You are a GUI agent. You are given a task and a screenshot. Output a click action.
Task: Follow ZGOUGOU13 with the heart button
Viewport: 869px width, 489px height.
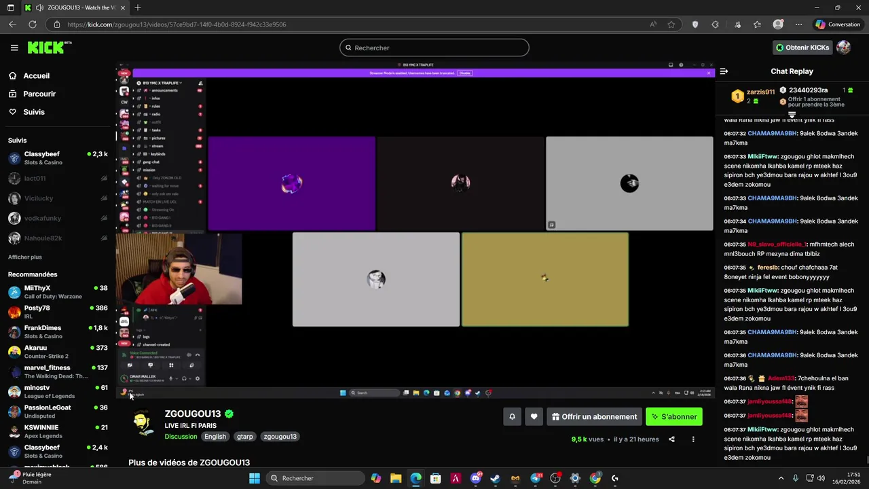[534, 417]
